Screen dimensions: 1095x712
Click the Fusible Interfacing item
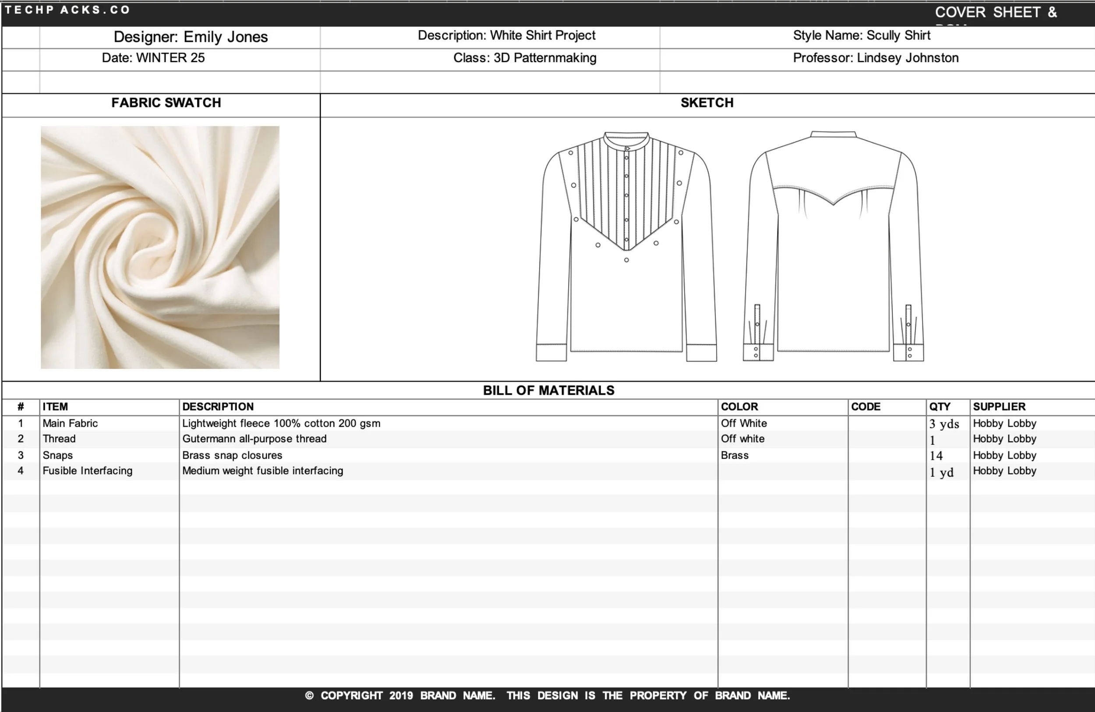(x=87, y=471)
